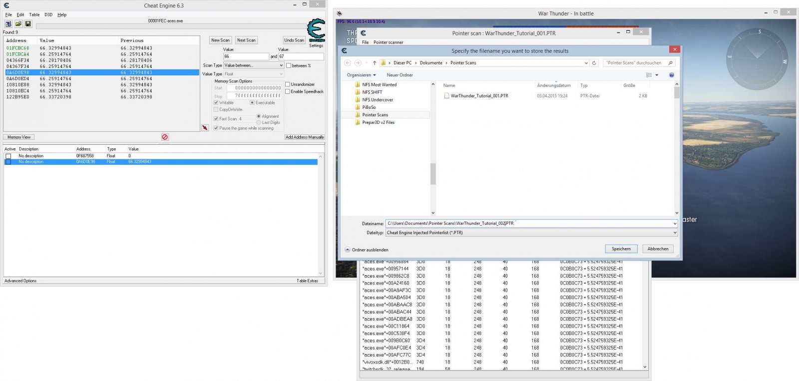Open the Dateiname history dropdown
Viewport: 799px width, 381px height.
[x=675, y=223]
